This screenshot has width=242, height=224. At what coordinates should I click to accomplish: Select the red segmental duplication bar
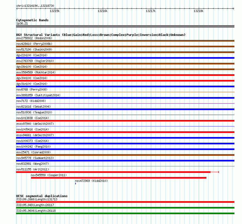[125, 202]
